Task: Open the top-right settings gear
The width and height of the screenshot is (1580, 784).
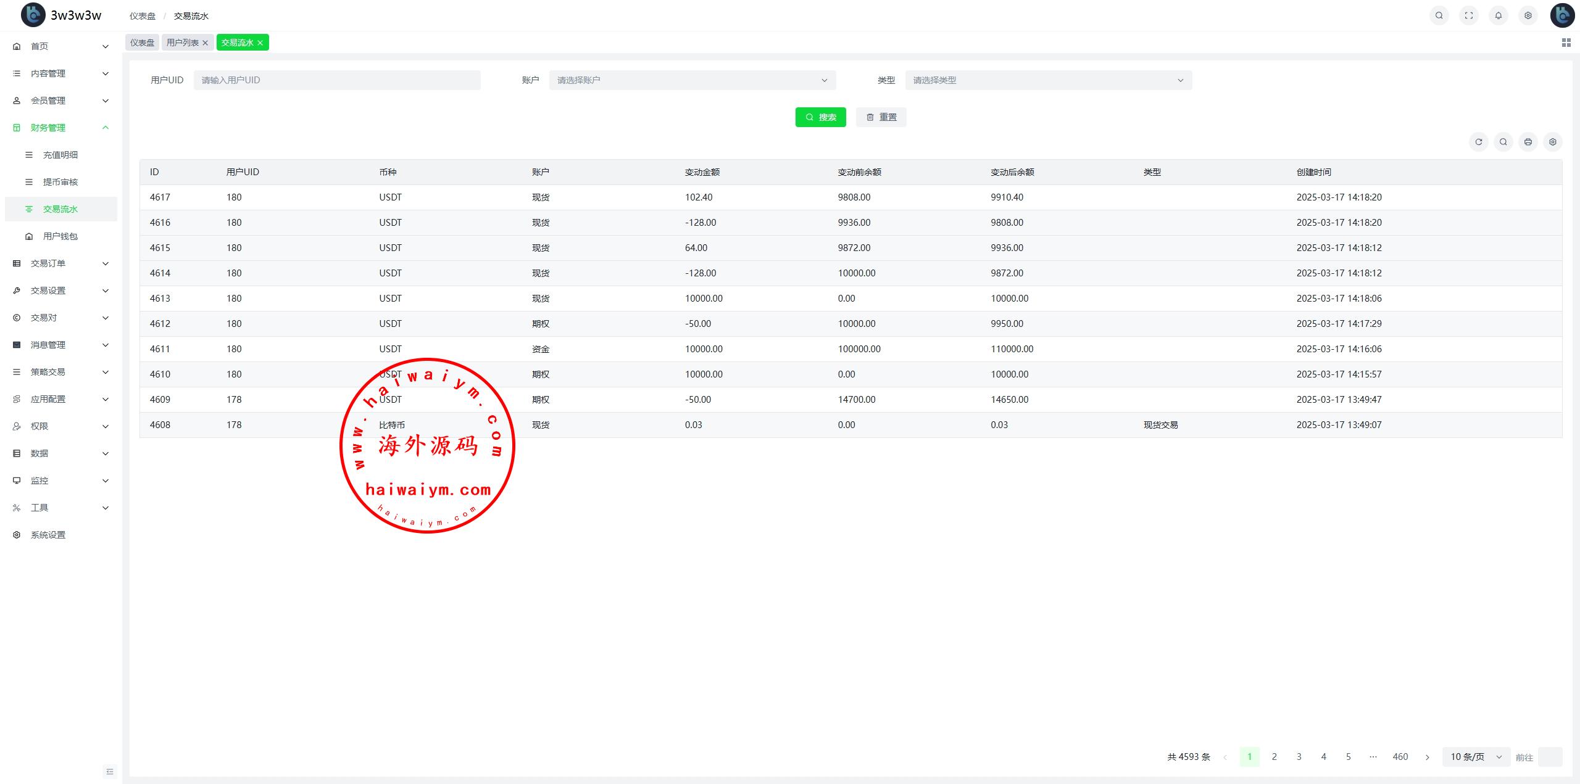Action: (1528, 15)
